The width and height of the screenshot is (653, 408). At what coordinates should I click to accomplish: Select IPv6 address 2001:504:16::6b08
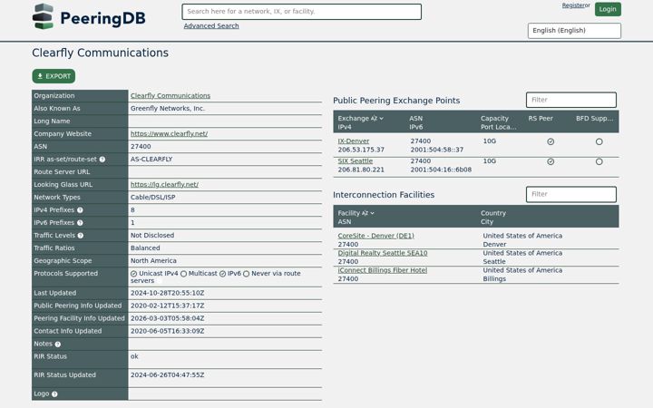point(441,170)
